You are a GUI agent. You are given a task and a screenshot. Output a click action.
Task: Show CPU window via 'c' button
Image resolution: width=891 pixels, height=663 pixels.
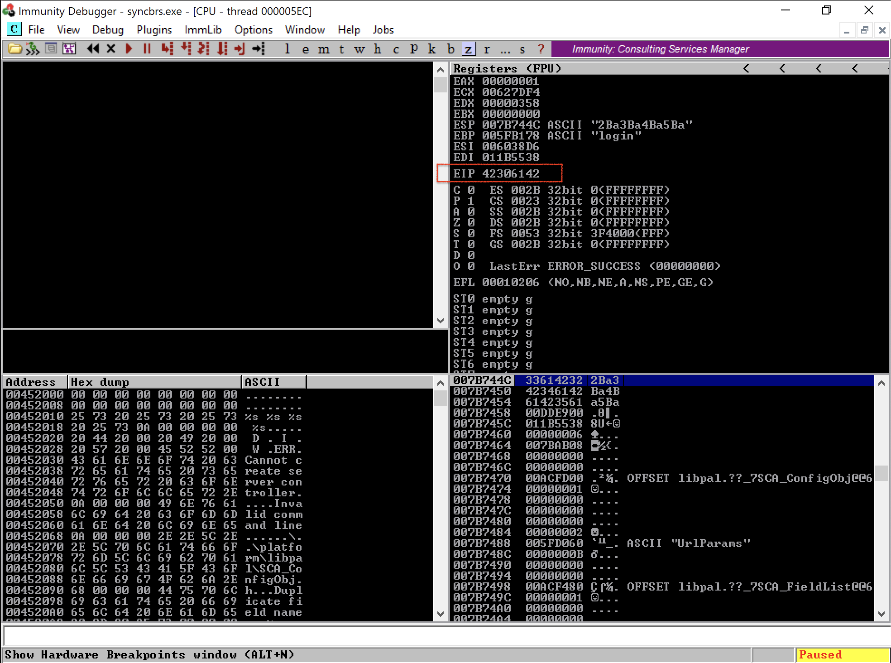[x=396, y=49]
